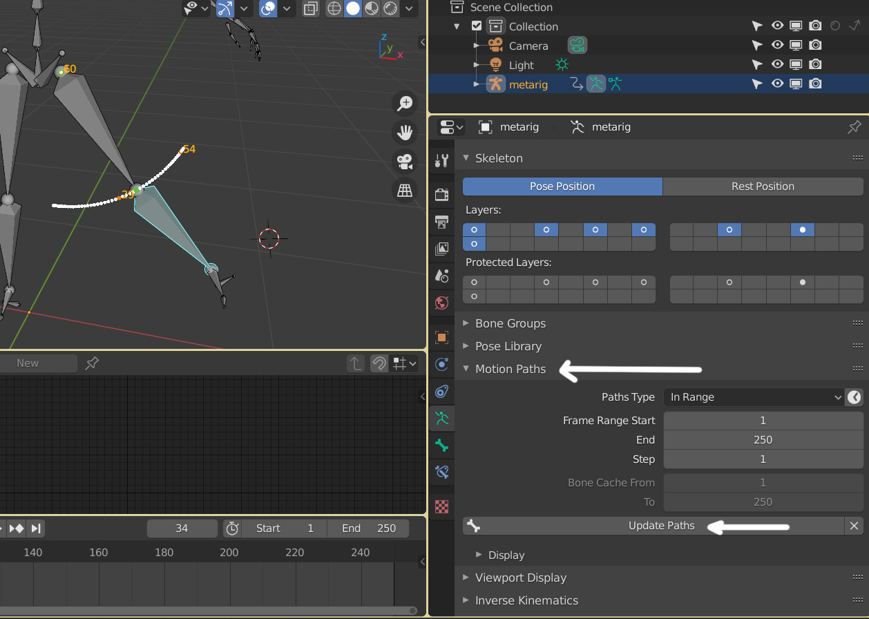Collapse the Skeleton panel

pos(466,158)
